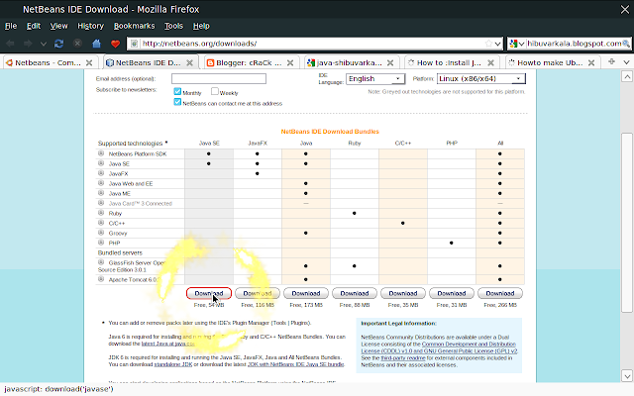Click the vertical scrollbar down arrow

pos(627,376)
